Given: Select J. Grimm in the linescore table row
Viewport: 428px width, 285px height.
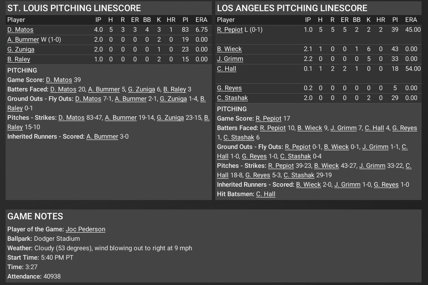Looking at the screenshot, I should pyautogui.click(x=230, y=59).
